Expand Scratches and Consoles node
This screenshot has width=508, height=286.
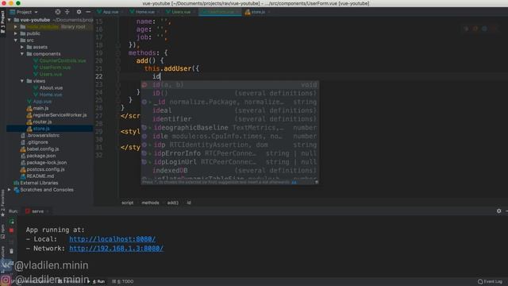[10, 190]
